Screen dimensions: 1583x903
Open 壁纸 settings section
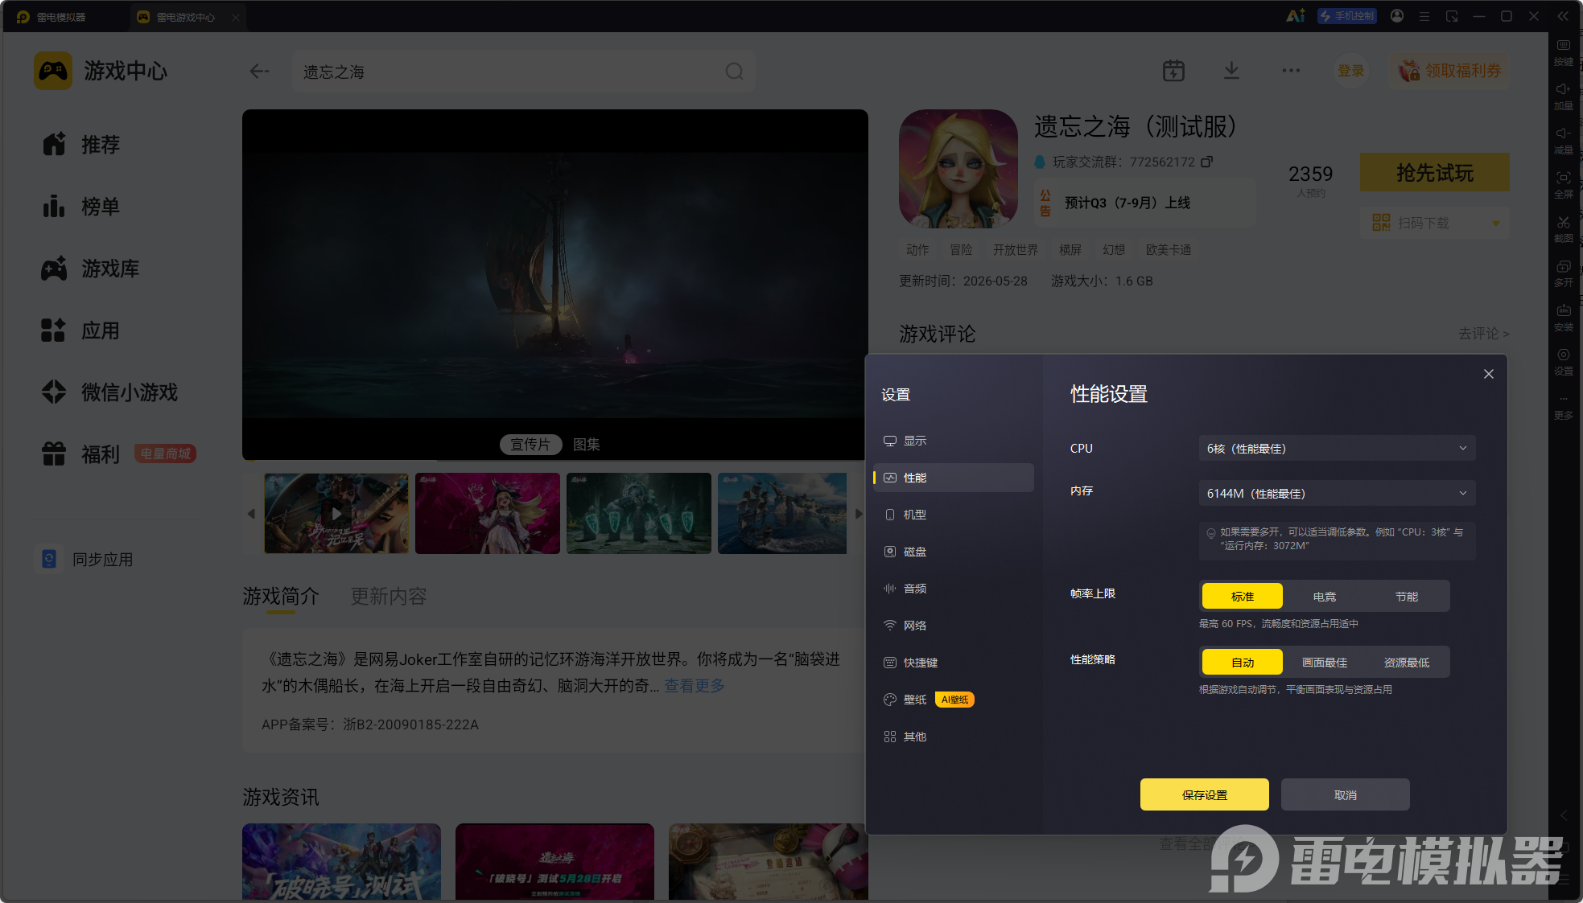pos(954,700)
